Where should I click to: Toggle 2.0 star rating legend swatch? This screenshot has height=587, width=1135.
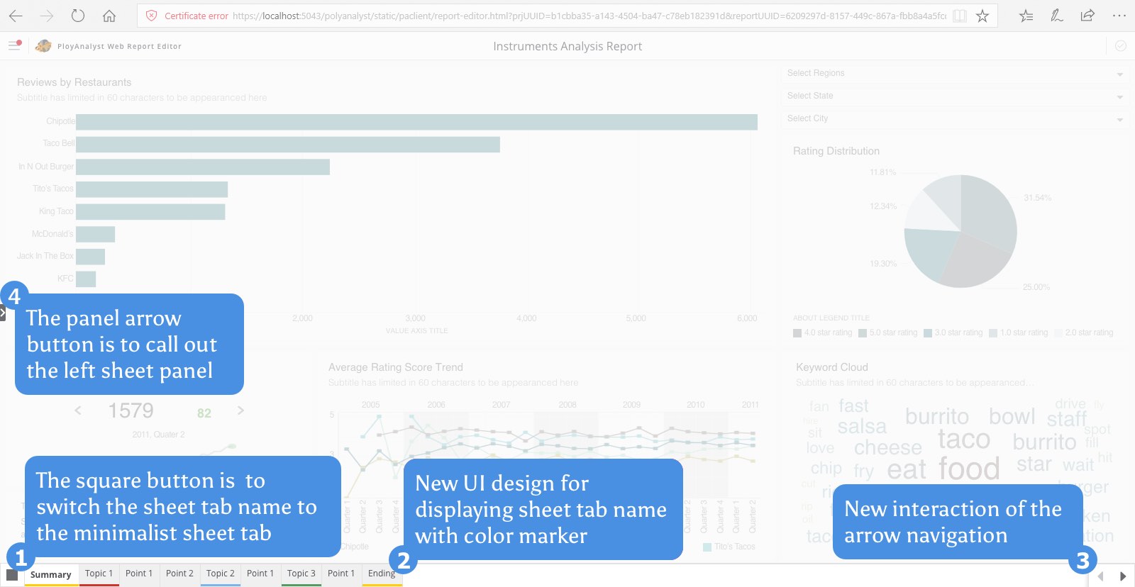pos(1058,333)
